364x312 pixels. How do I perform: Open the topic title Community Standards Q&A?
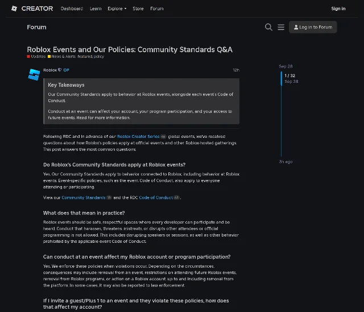click(130, 49)
